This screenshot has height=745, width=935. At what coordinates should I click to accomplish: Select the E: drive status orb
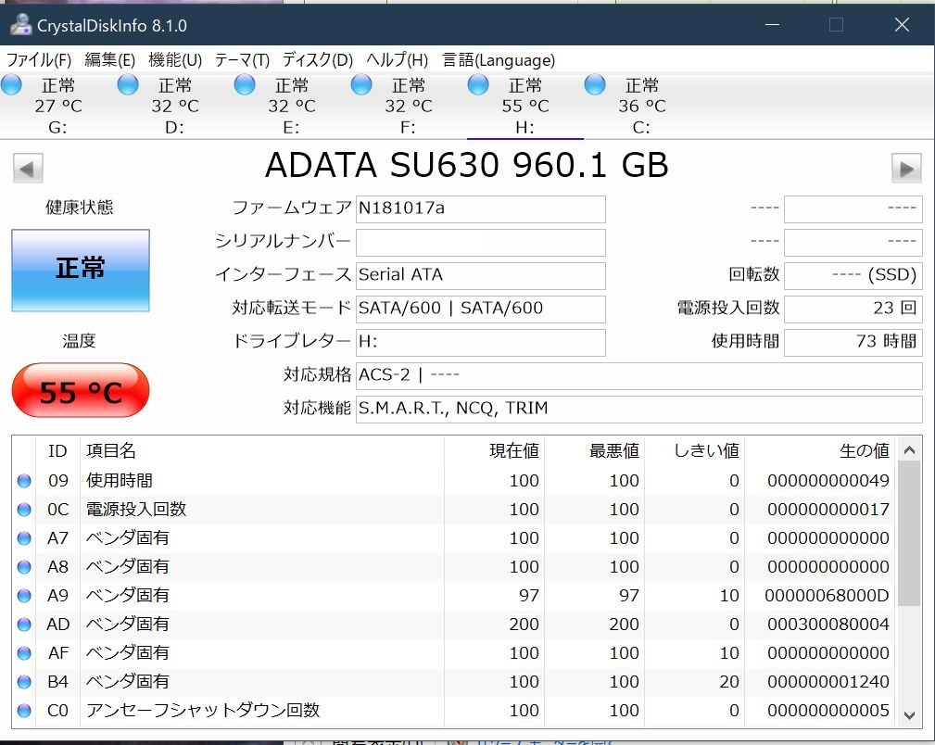(x=246, y=85)
